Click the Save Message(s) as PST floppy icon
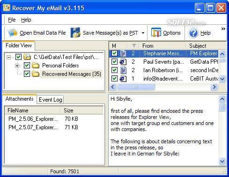 click(x=75, y=33)
